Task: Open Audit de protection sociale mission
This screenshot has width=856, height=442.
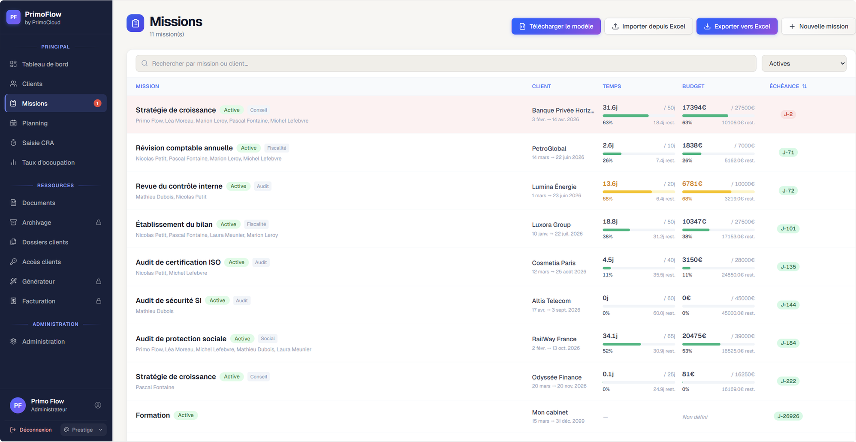Action: pyautogui.click(x=181, y=339)
